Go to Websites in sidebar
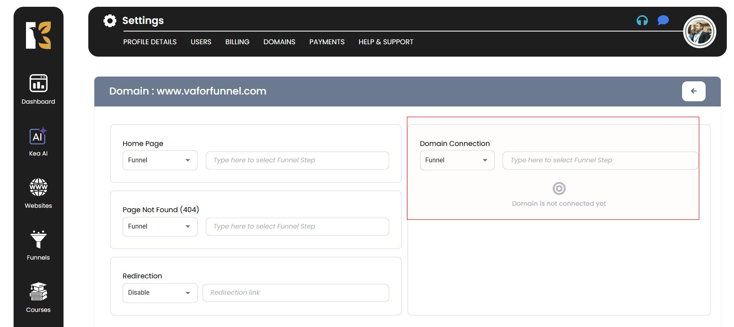Screen dimensions: 734x327 coord(38,193)
